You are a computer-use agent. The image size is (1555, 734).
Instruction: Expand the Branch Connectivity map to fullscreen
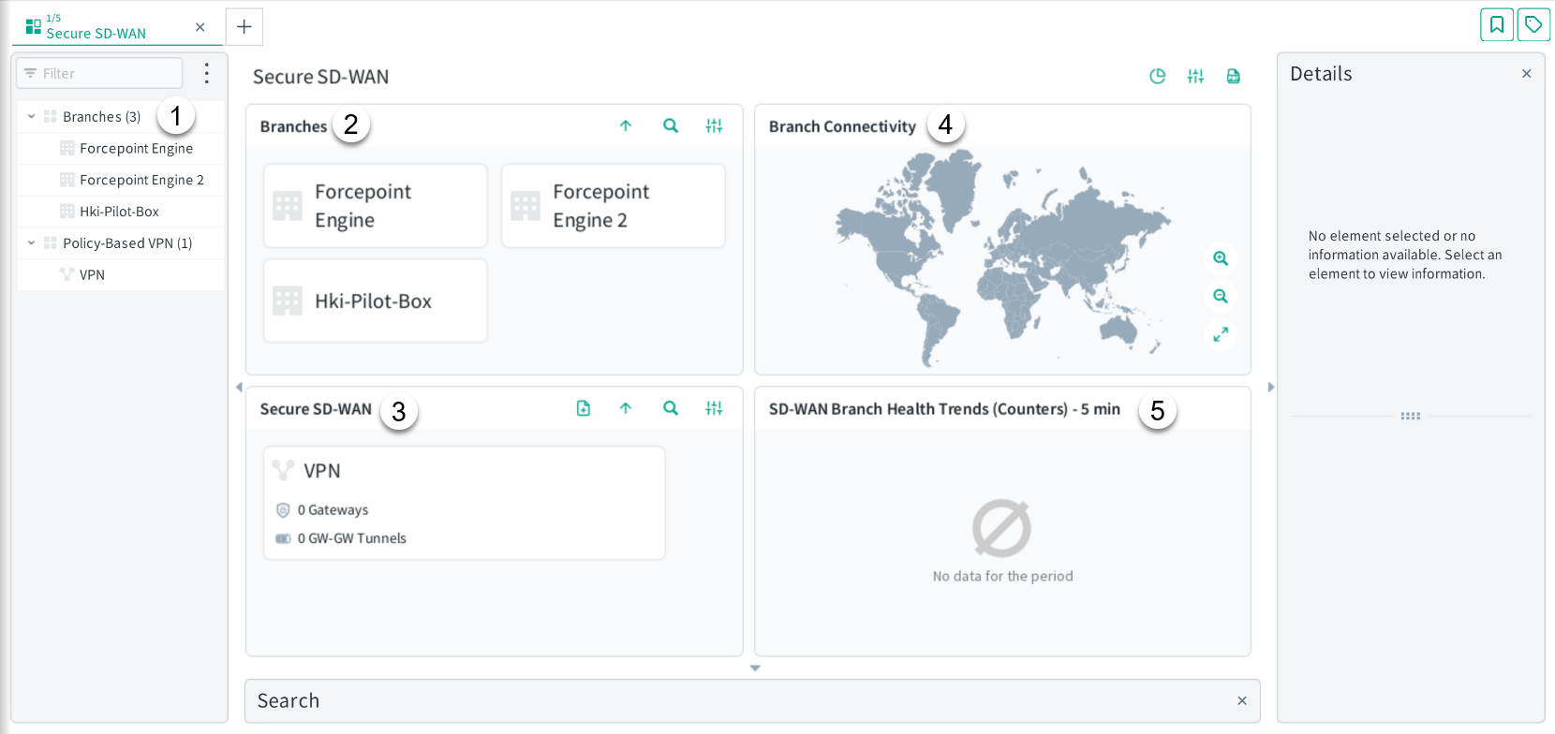[x=1221, y=334]
